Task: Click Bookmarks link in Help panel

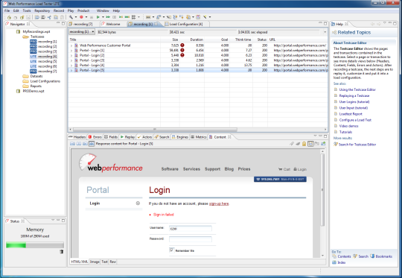Action: pos(384,256)
